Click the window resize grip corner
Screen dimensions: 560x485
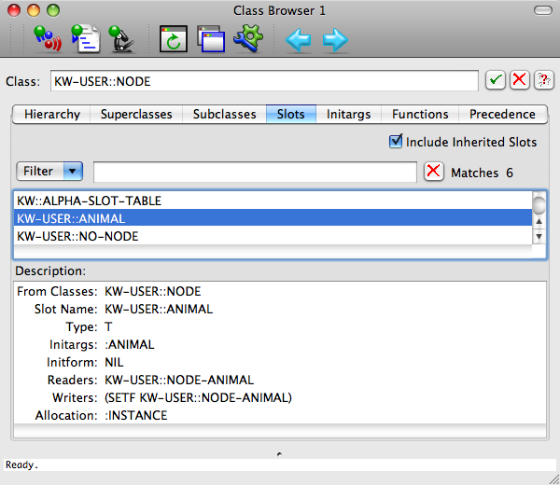tap(554, 479)
